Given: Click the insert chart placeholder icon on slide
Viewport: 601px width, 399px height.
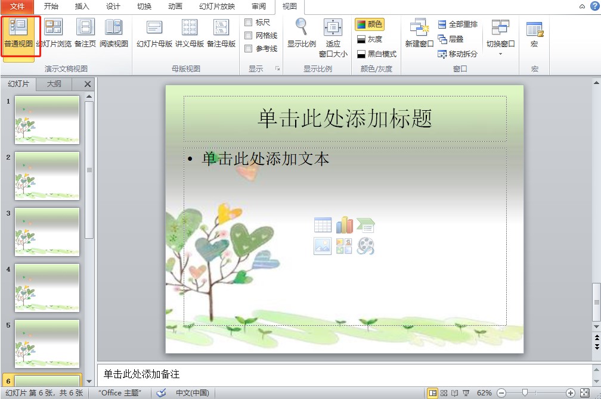Looking at the screenshot, I should pyautogui.click(x=345, y=225).
